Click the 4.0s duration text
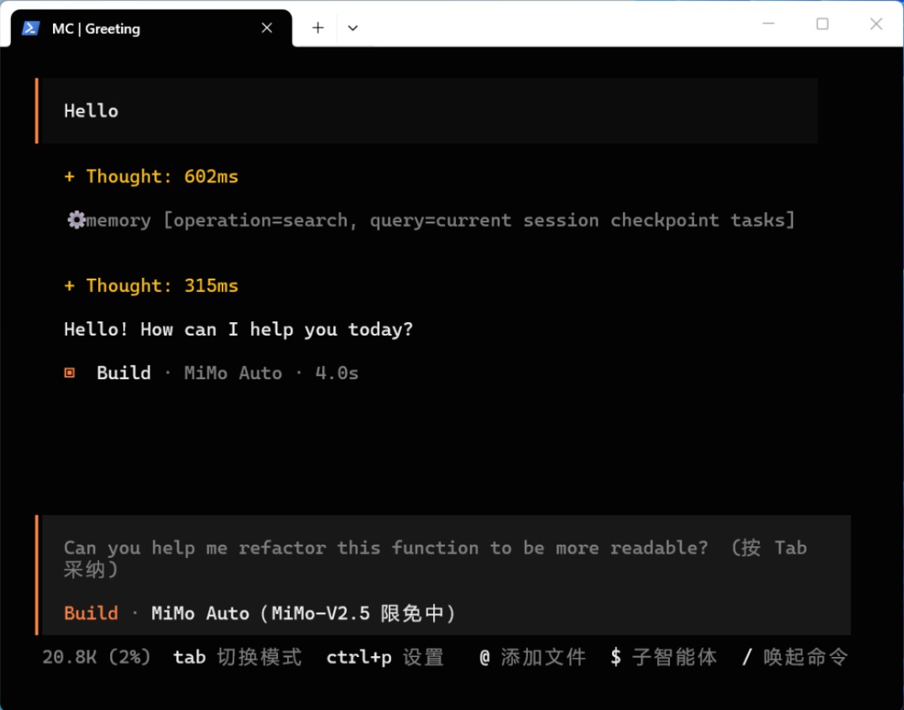 point(336,373)
